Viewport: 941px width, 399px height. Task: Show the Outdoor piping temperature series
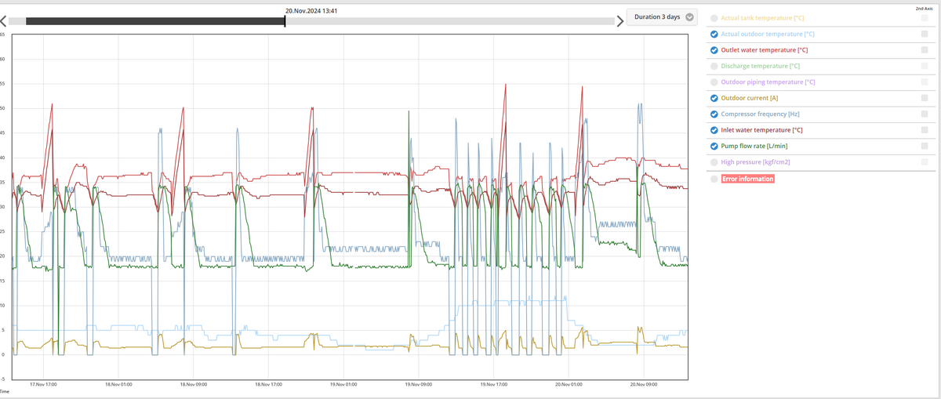(x=714, y=82)
